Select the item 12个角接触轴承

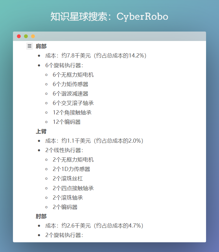72,113
